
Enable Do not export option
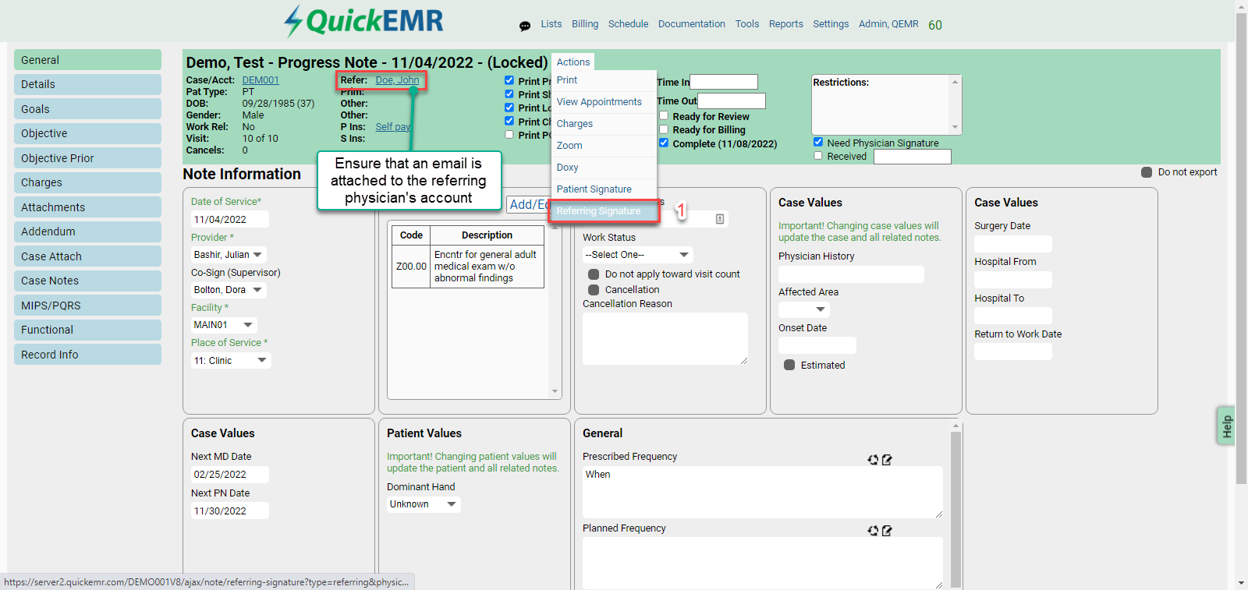pos(1147,172)
